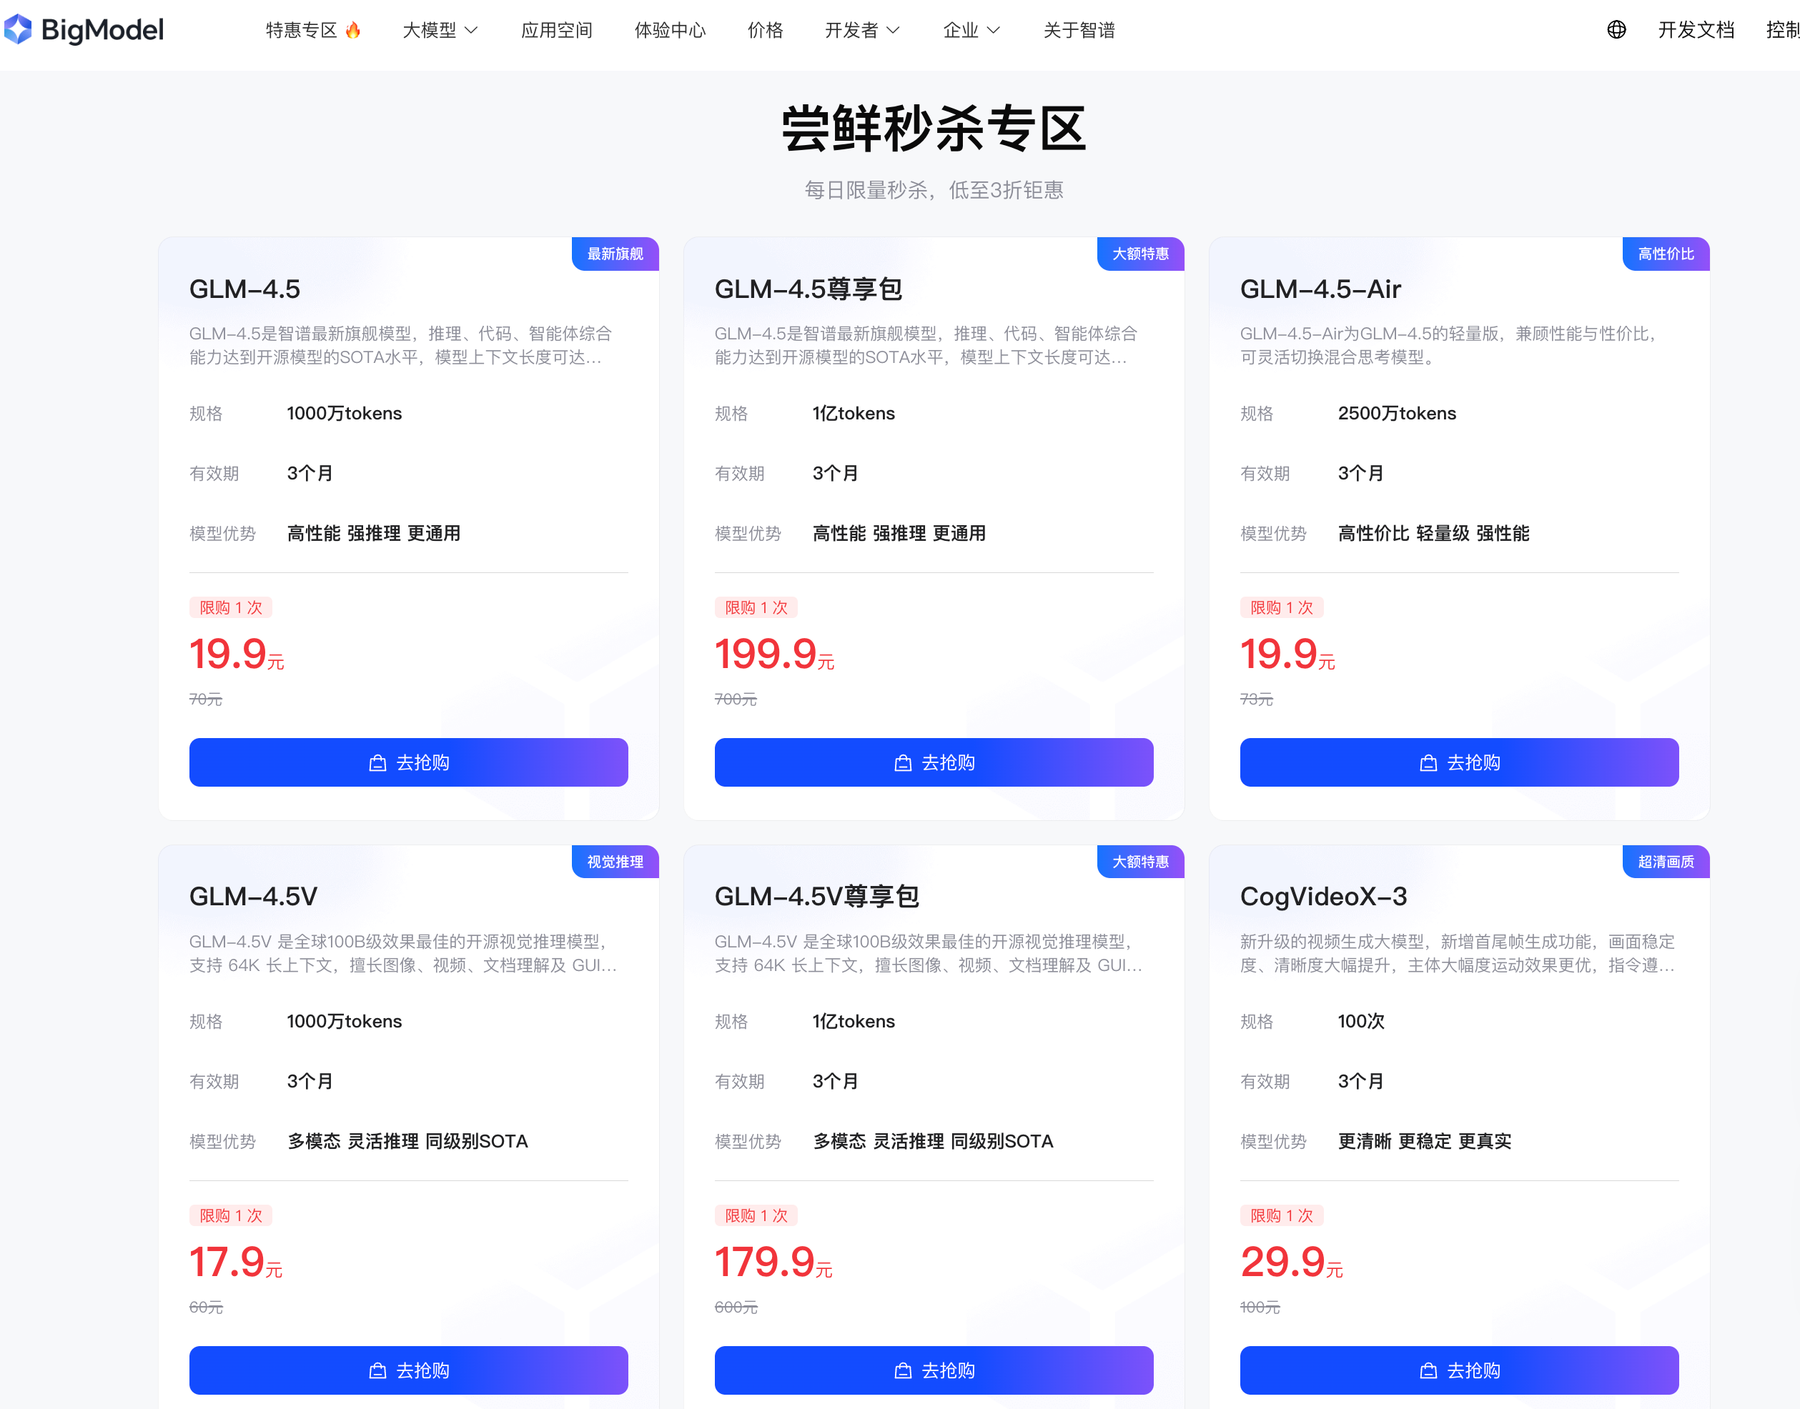Click 去抢购 on the GLM-4.5 card
The height and width of the screenshot is (1409, 1800).
point(408,762)
